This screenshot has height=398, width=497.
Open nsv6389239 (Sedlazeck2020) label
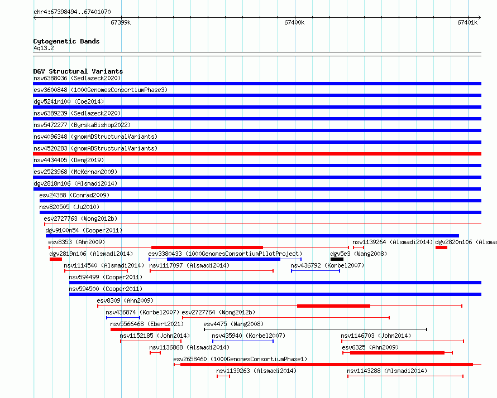(x=77, y=113)
